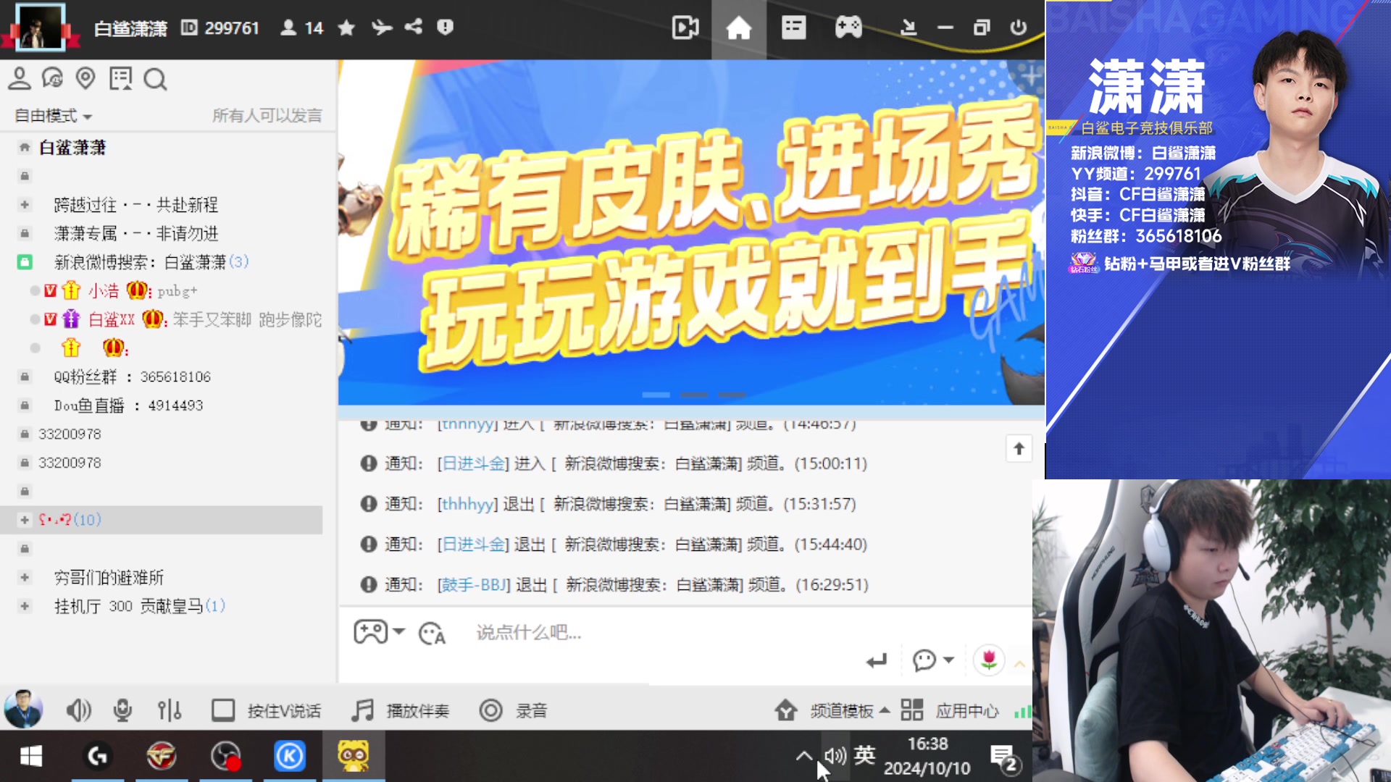Select the QQ粉丝群 365618106 channel
1391x782 pixels.
tap(132, 377)
